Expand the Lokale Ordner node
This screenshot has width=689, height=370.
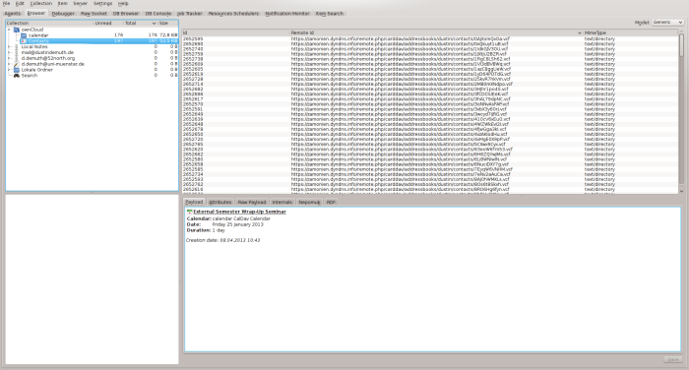(9, 70)
